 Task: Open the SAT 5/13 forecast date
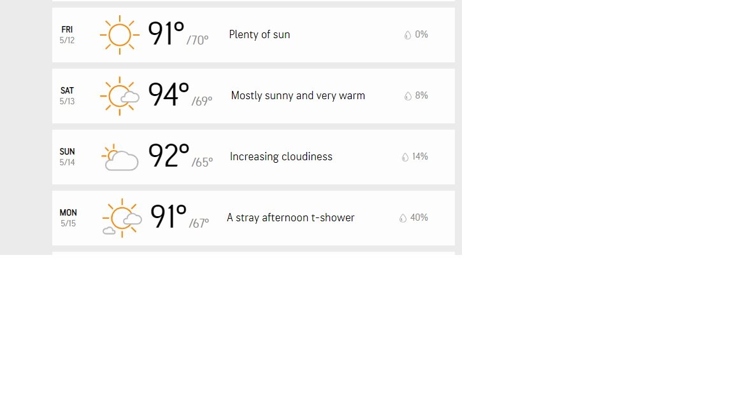(67, 96)
